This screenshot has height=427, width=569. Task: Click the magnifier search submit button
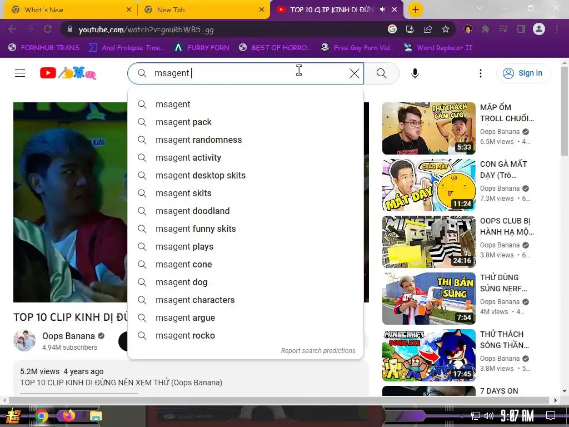pos(381,73)
